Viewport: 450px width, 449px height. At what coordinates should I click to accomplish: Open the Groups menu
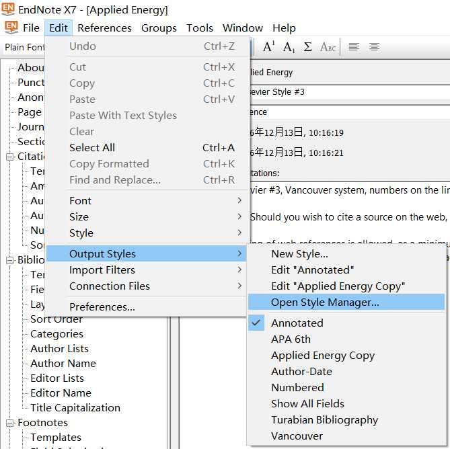(159, 28)
